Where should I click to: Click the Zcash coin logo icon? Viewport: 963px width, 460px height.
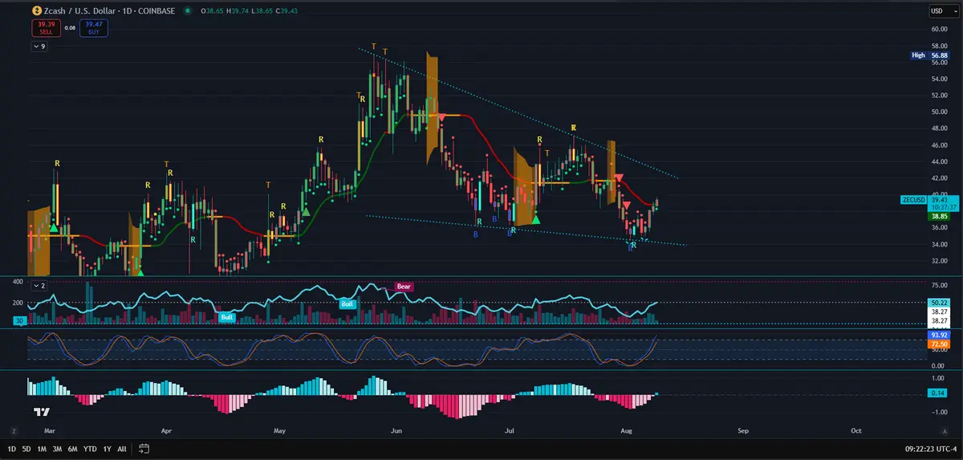point(35,11)
